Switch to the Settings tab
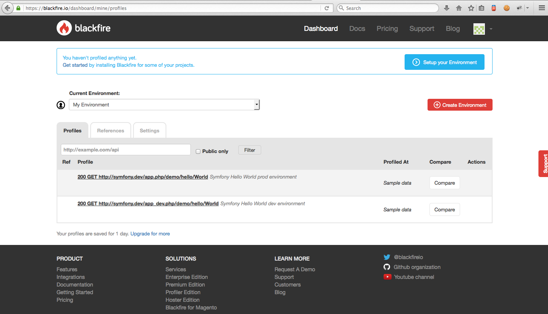548x314 pixels. pyautogui.click(x=150, y=130)
